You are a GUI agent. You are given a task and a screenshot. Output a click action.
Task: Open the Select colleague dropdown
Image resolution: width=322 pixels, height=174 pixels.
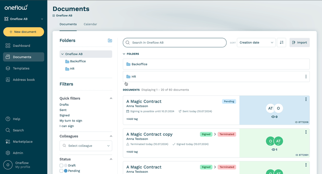pos(86,146)
